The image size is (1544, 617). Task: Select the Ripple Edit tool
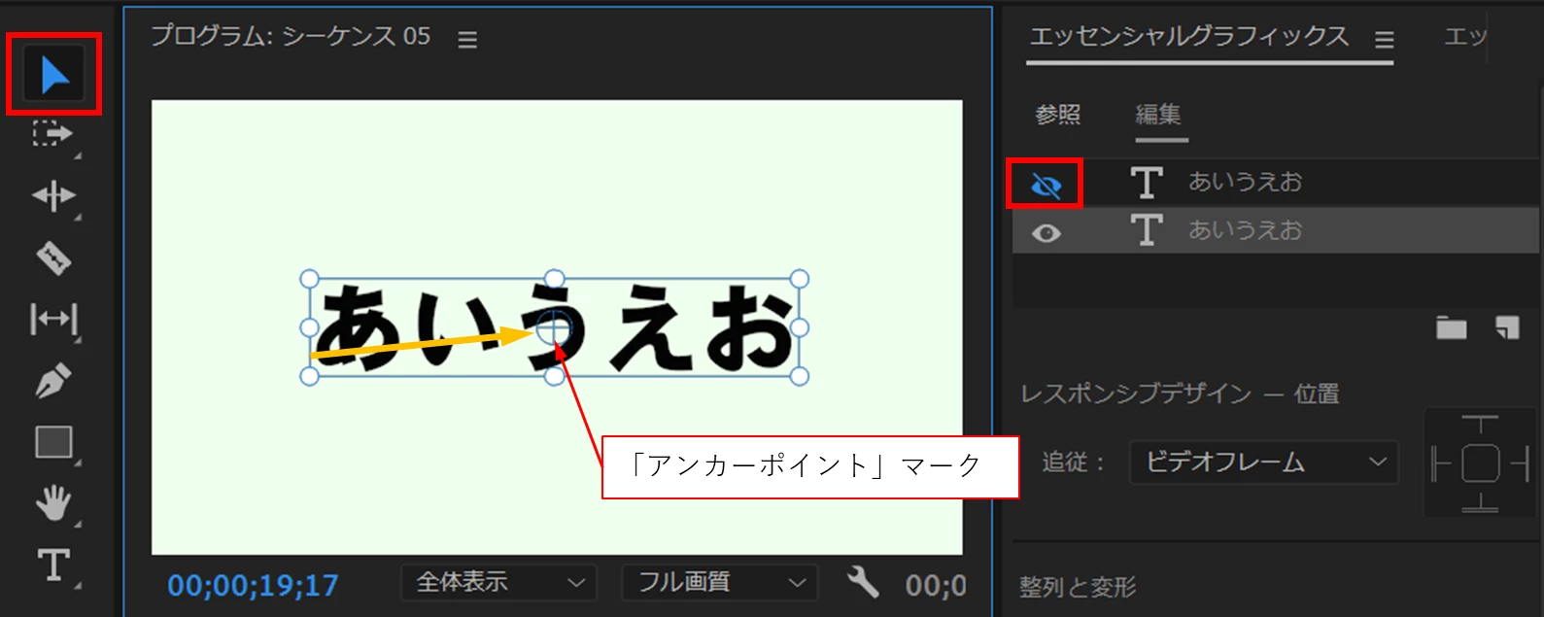(x=52, y=195)
